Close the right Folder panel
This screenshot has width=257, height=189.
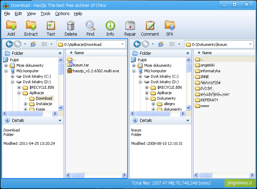(188, 53)
